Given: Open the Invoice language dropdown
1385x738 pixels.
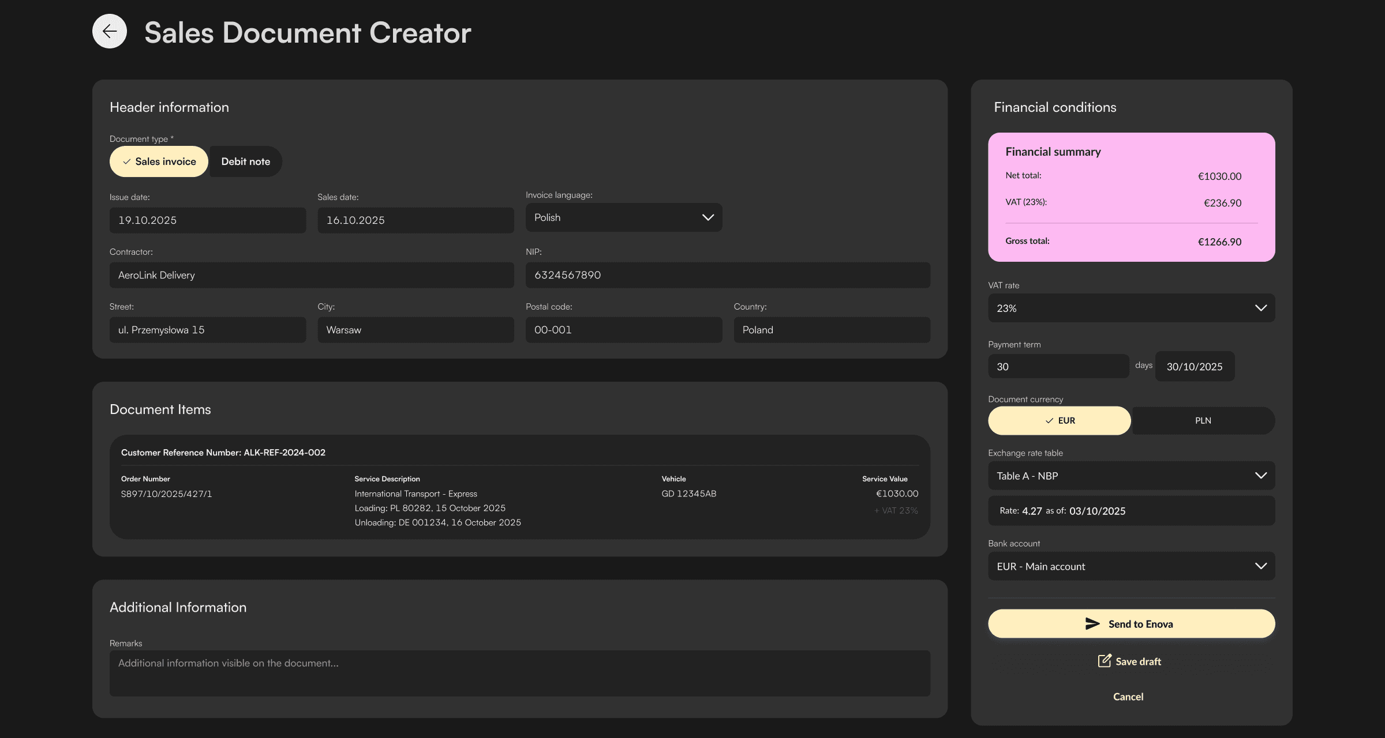Looking at the screenshot, I should (623, 217).
